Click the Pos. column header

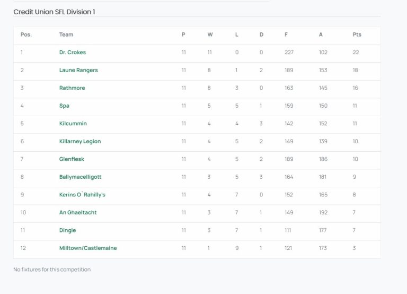coord(26,34)
